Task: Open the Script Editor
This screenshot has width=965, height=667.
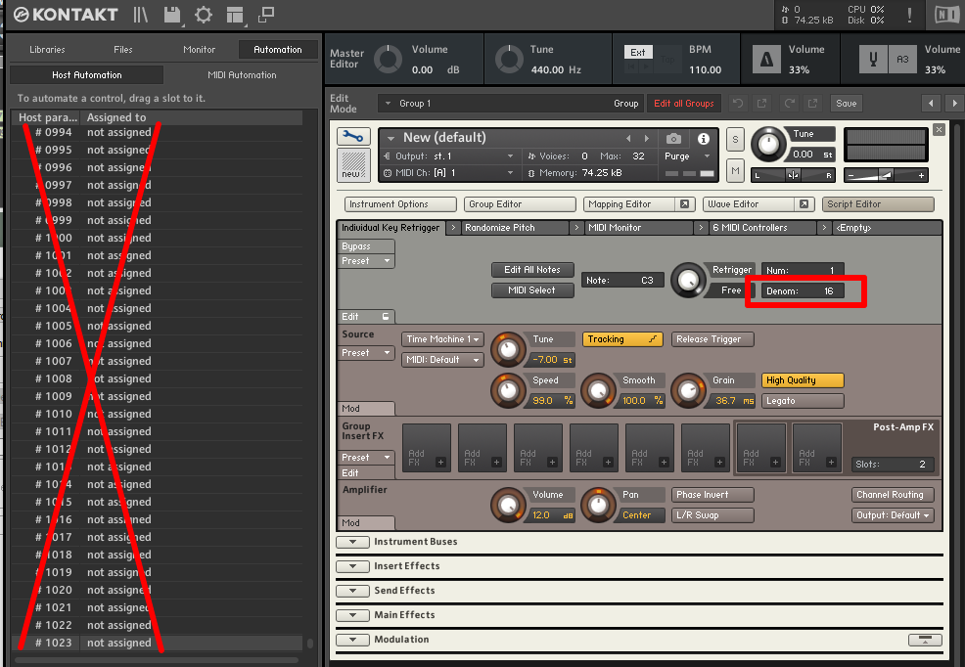Action: pos(878,204)
